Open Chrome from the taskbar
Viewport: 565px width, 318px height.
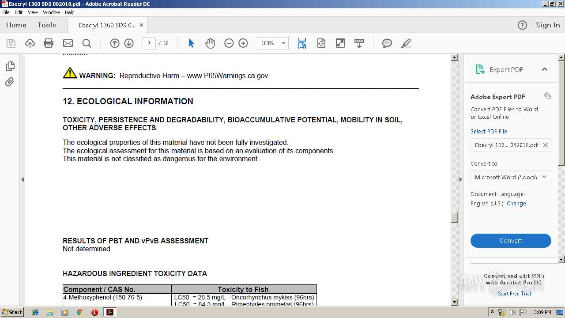point(80,312)
